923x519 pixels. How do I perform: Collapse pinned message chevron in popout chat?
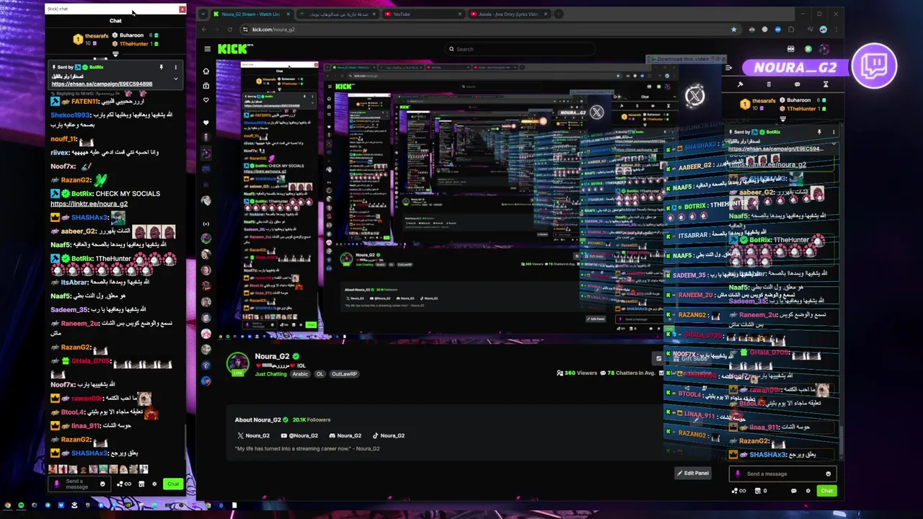click(175, 79)
